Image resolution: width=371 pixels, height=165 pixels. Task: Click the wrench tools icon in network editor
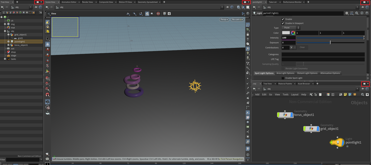point(311,95)
